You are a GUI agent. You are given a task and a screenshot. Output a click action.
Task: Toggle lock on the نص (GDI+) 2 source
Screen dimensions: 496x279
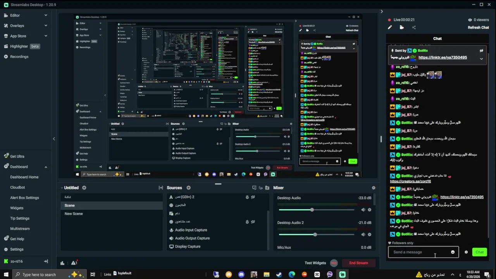(247, 197)
